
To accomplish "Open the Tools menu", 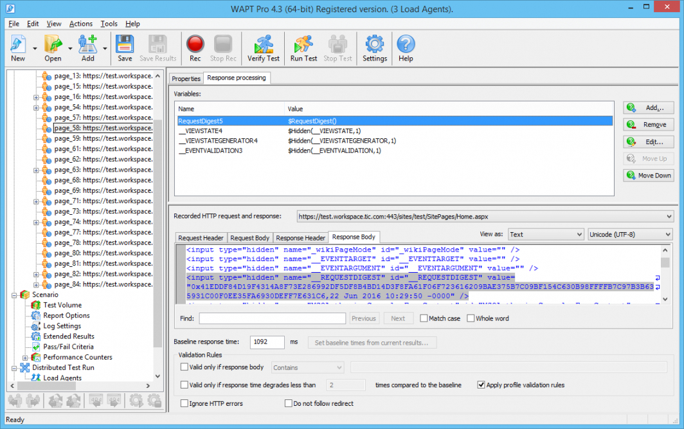I will click(109, 24).
